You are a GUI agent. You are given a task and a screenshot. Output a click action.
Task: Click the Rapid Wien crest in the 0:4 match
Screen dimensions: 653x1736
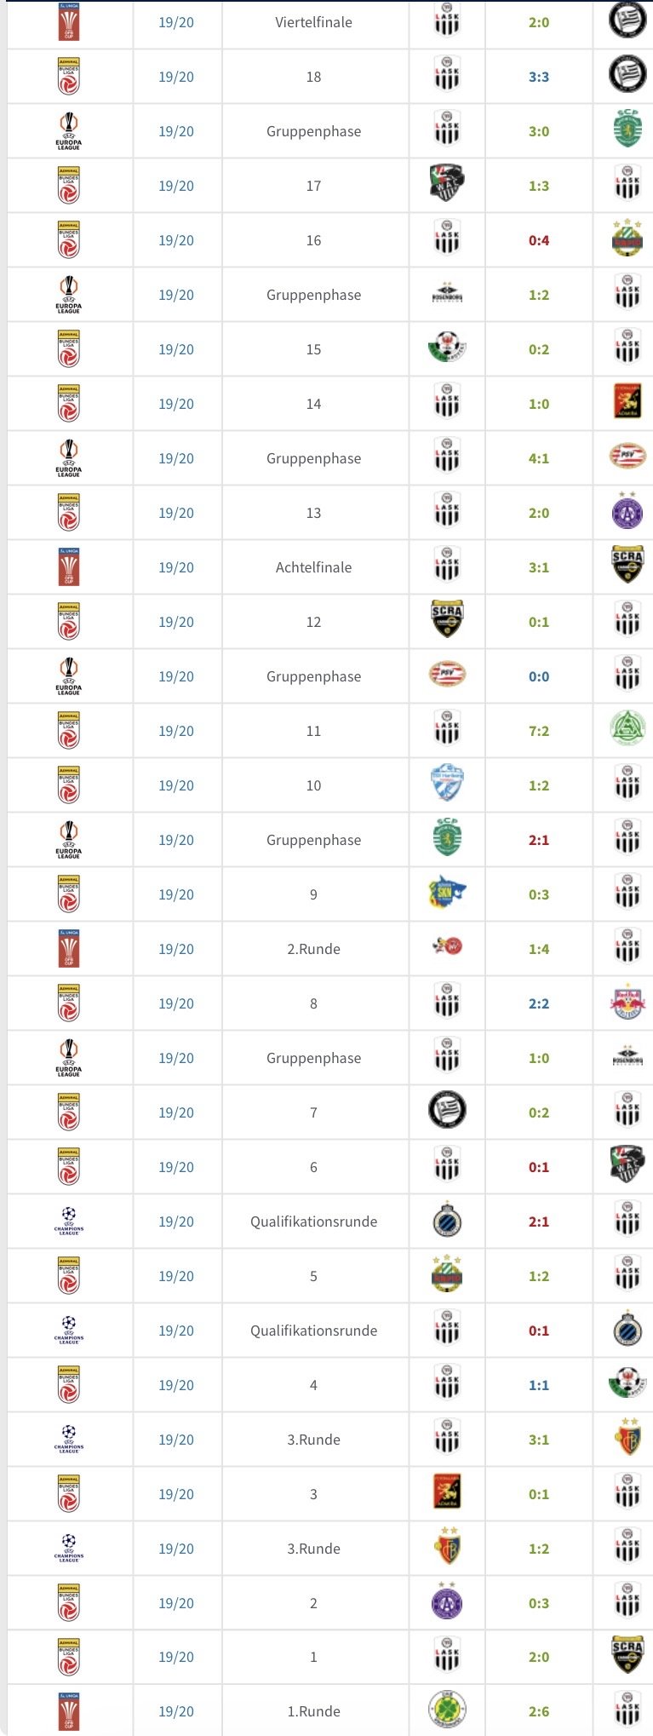(x=627, y=240)
